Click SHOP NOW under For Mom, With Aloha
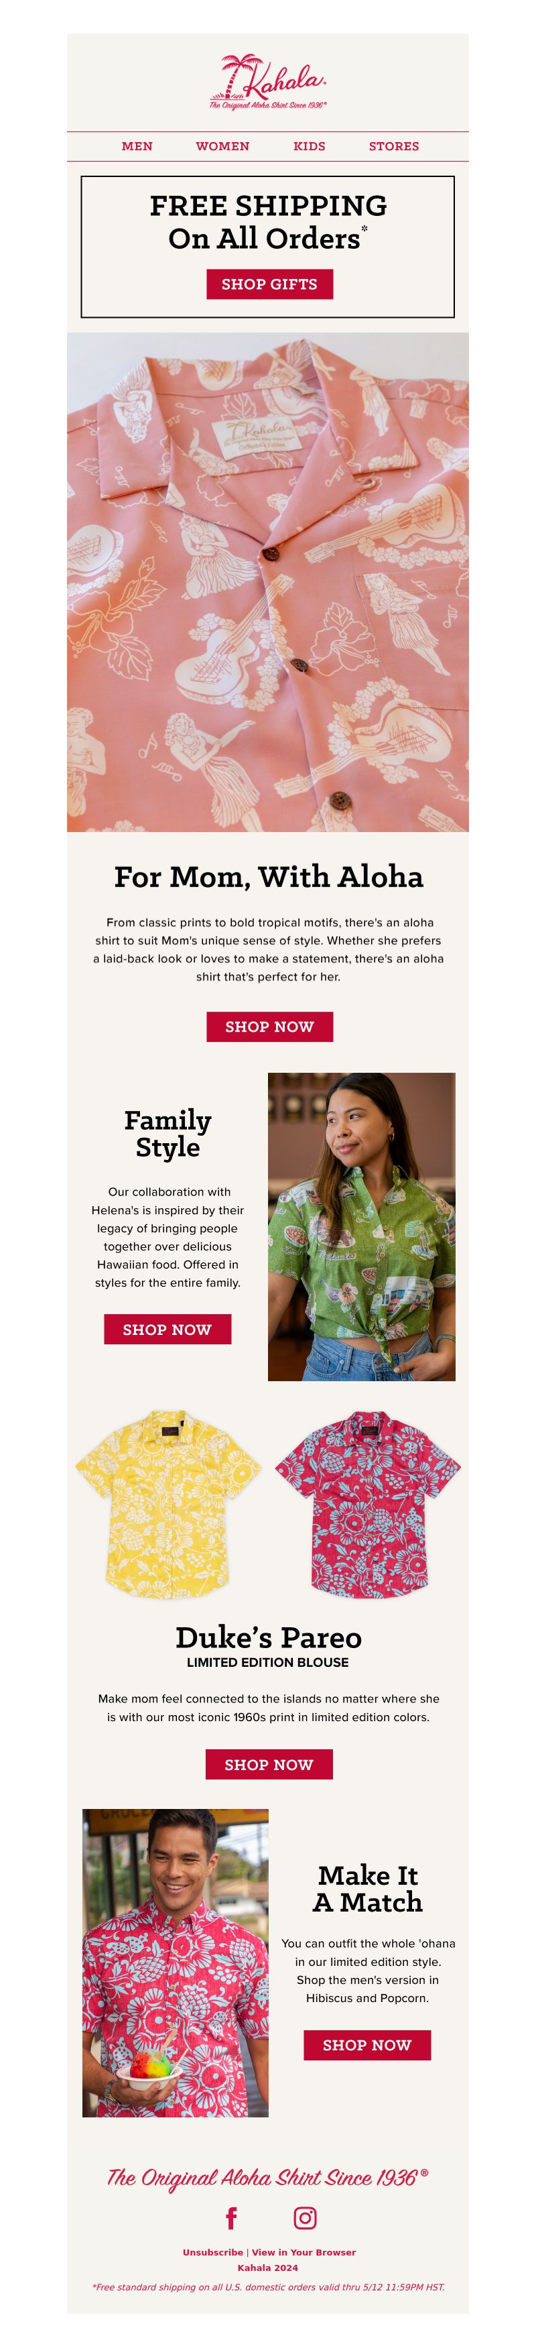The image size is (536, 2340). [x=270, y=1027]
